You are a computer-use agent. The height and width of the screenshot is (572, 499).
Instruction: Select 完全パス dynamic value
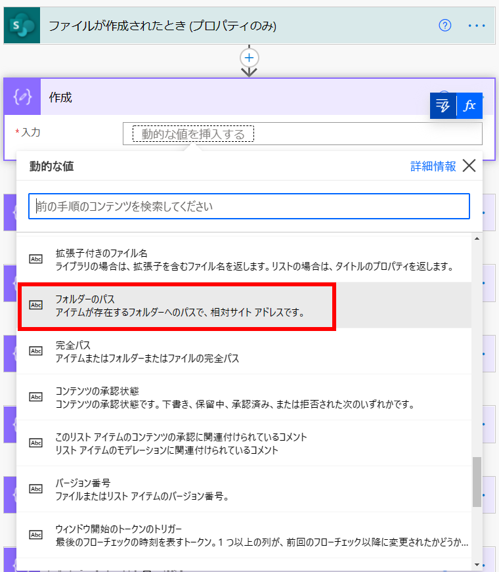(244, 351)
